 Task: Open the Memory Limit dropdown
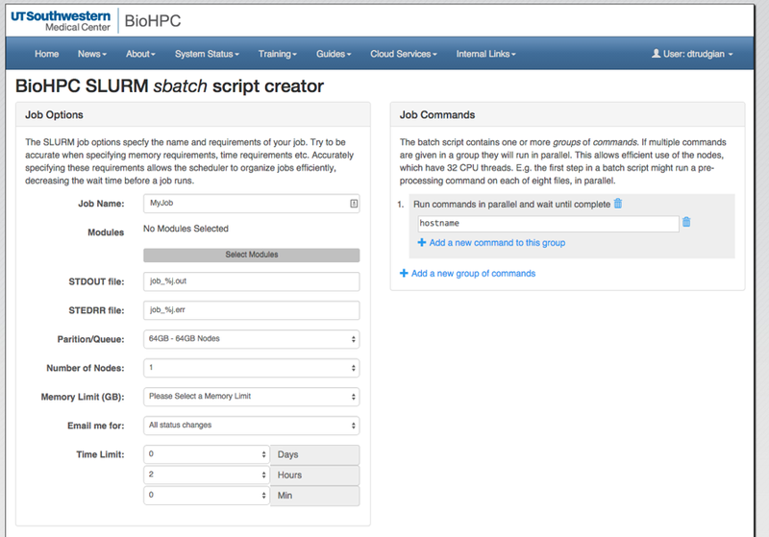(x=252, y=397)
